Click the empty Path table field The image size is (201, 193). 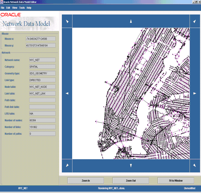(x=42, y=100)
